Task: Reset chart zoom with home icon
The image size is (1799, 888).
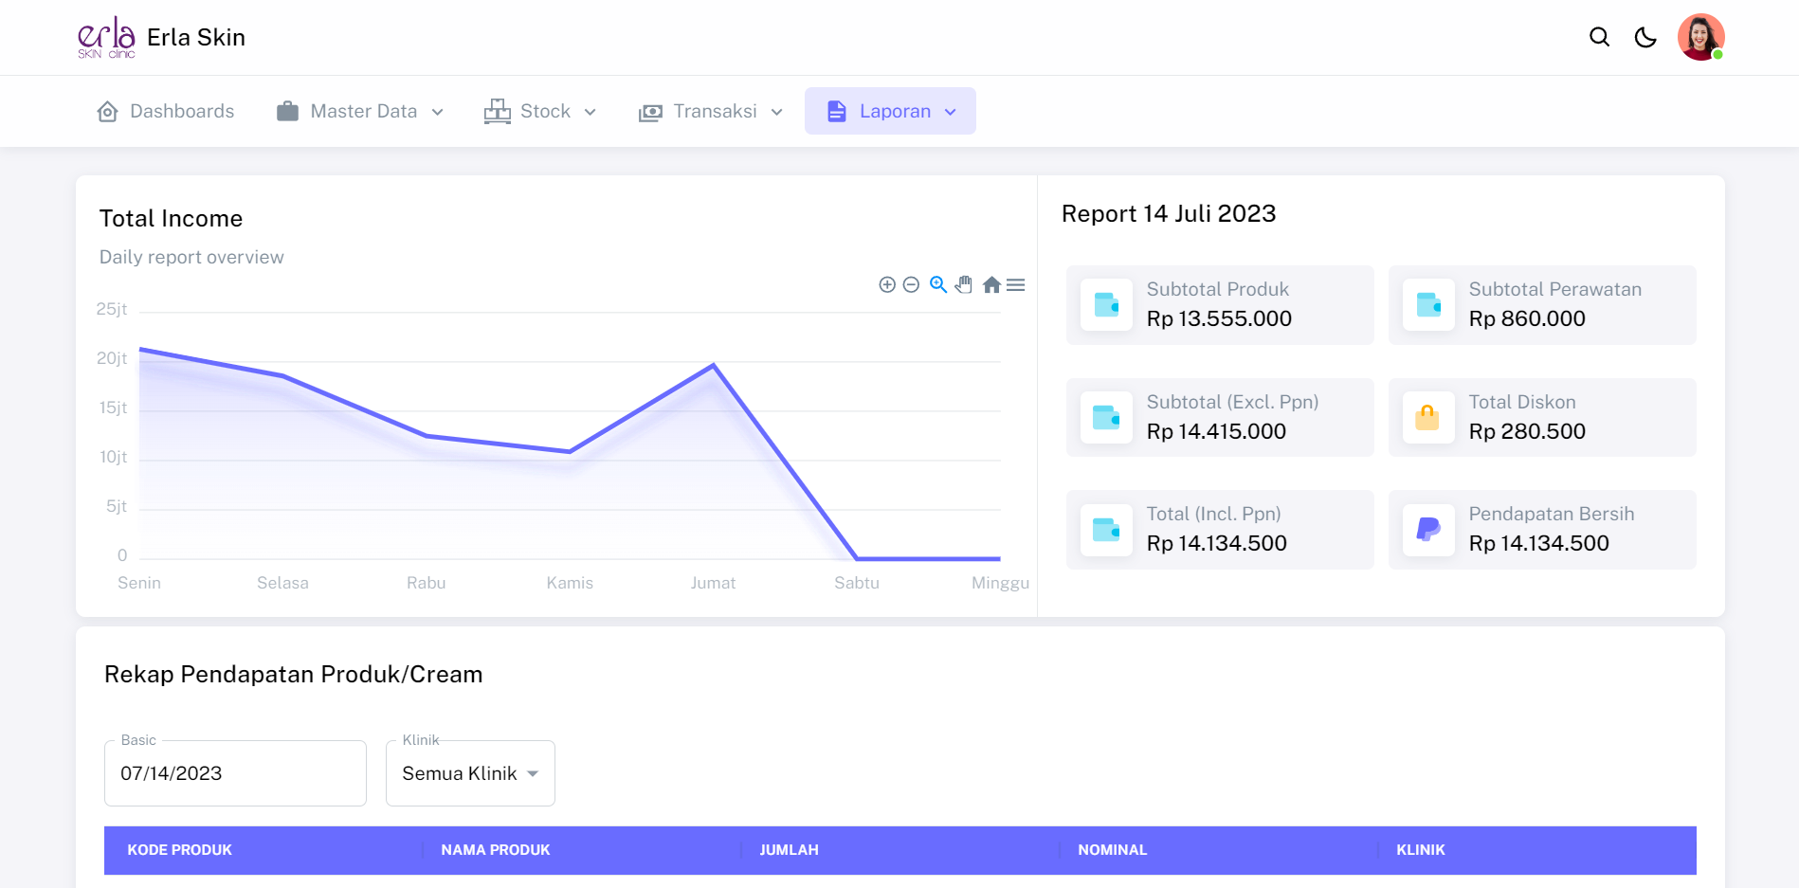Action: click(991, 284)
